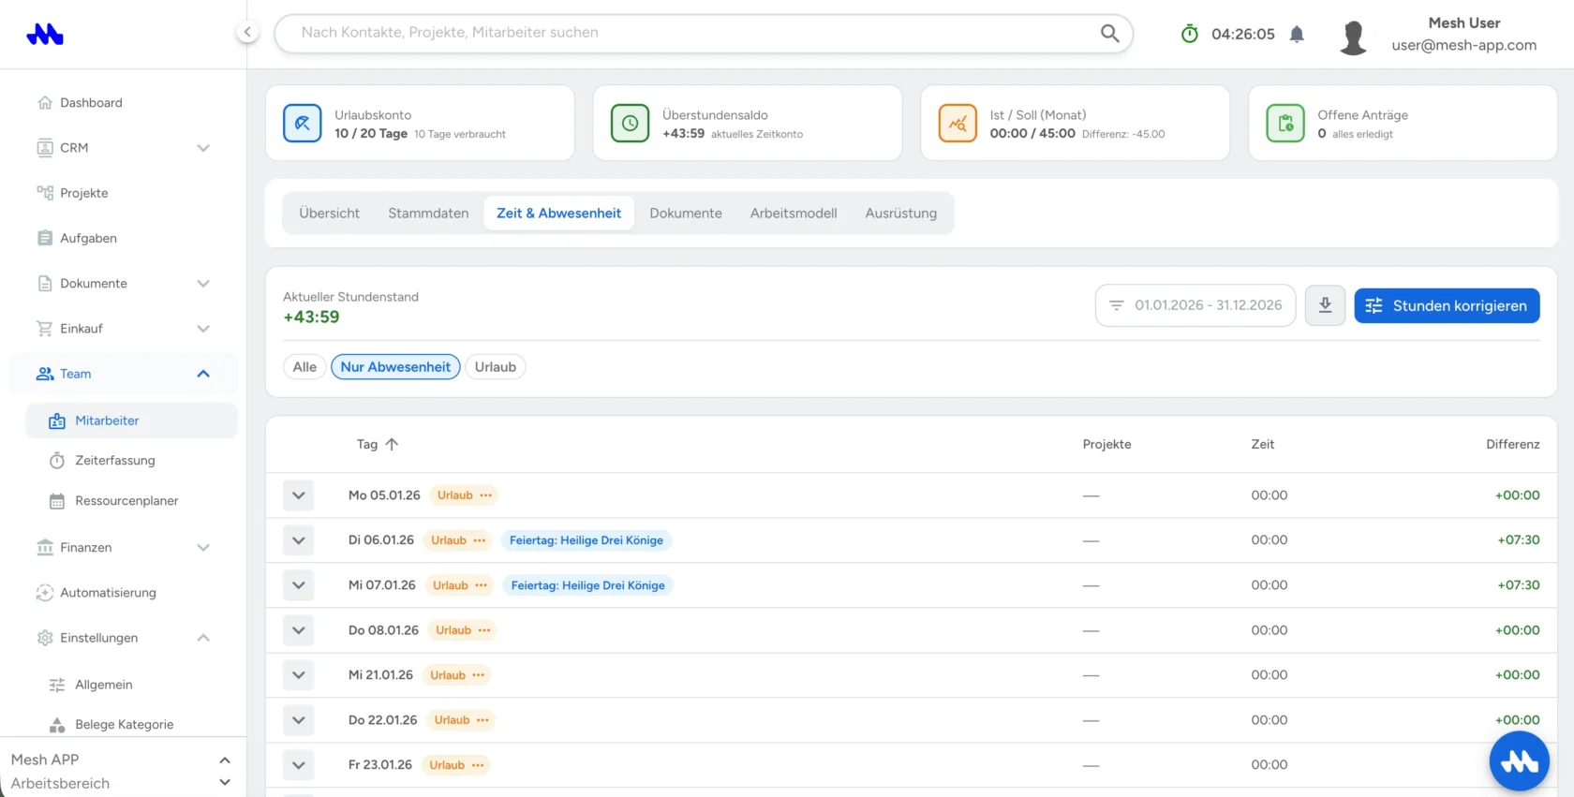Switch to the Ausrüstung tab
Viewport: 1574px width, 797px height.
[x=901, y=214]
